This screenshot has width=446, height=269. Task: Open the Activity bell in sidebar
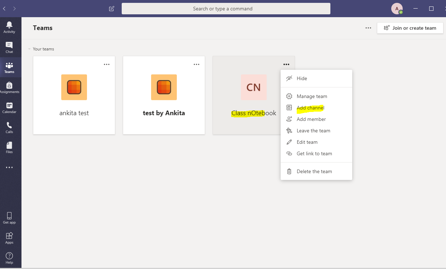click(x=9, y=27)
